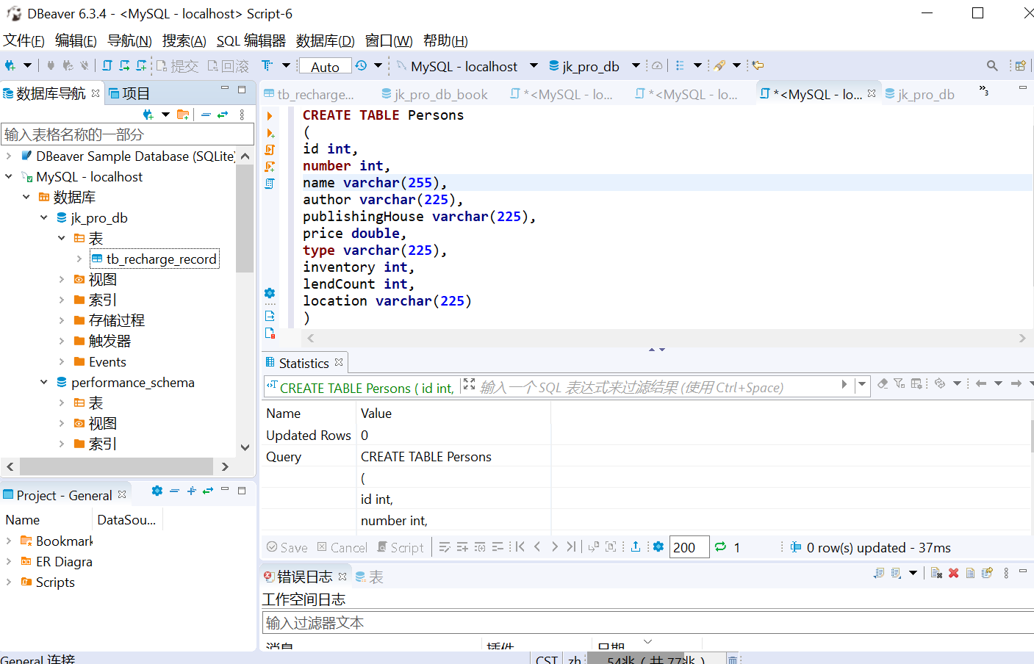
Task: Open the SQL 编辑器 menu
Action: click(251, 40)
